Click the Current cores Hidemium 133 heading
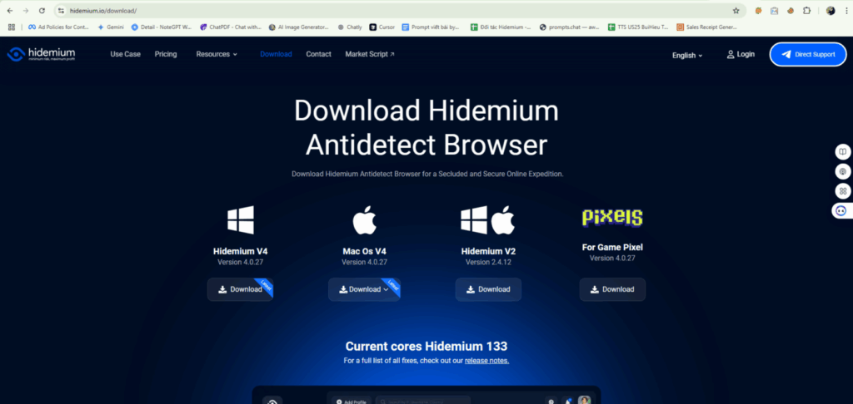Viewport: 853px width, 404px height. click(426, 347)
